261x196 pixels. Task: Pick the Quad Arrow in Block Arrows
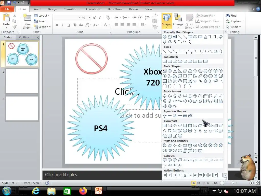tap(195, 96)
